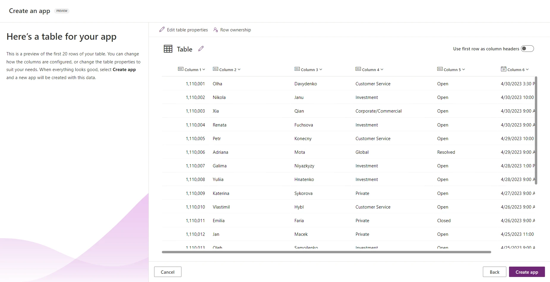Select Edit table properties command
The height and width of the screenshot is (282, 550).
[187, 30]
